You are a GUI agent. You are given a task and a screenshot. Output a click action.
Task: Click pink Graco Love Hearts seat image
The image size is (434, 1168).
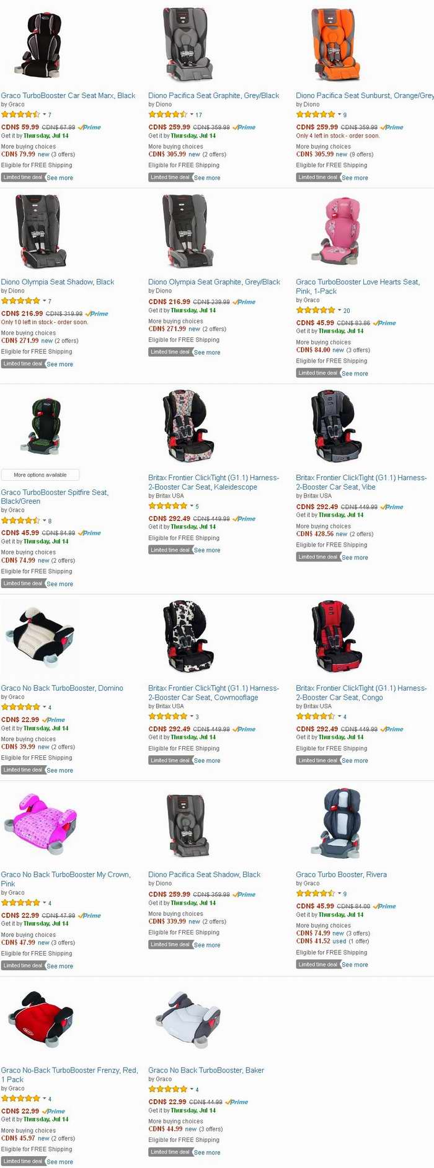[334, 231]
